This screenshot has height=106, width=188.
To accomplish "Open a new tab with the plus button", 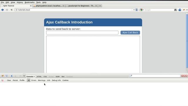I will pos(100,6).
